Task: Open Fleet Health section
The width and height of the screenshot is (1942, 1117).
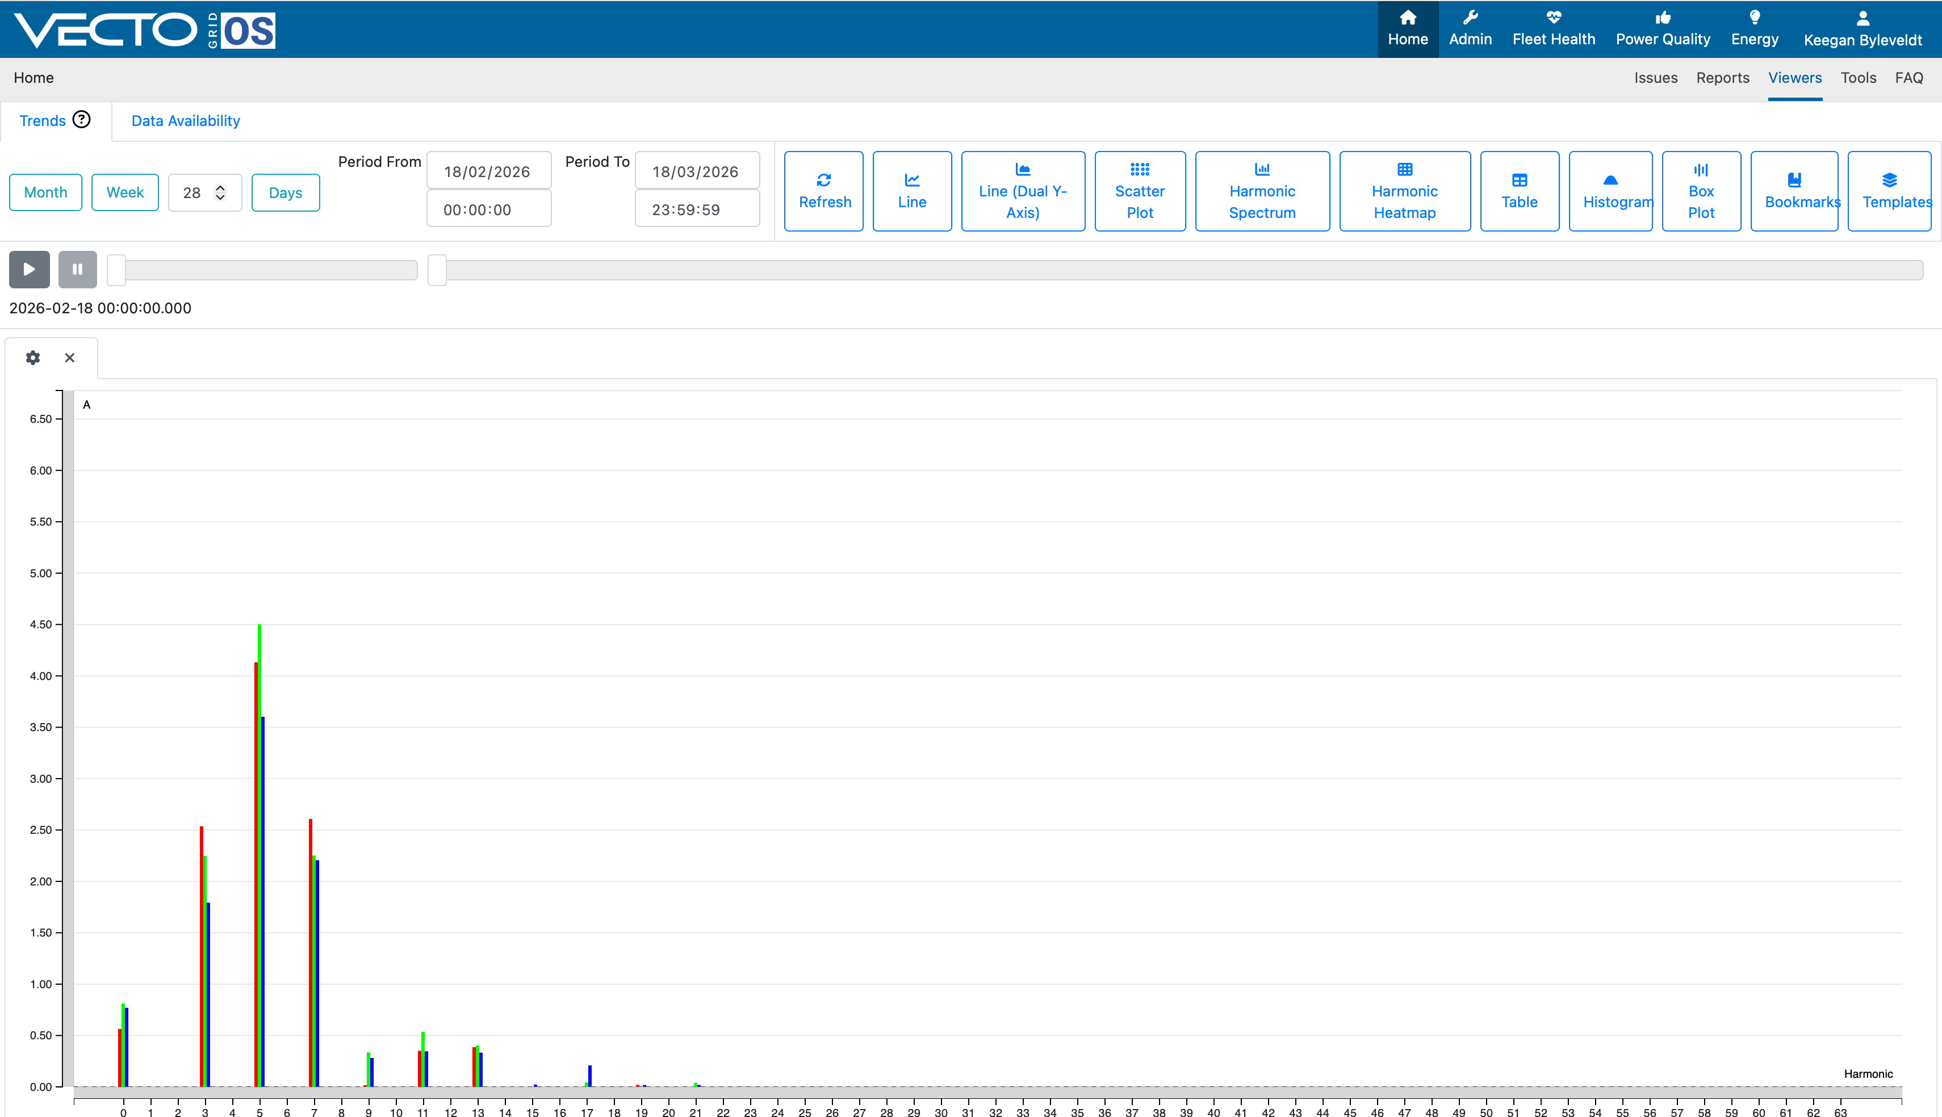Action: click(1553, 29)
